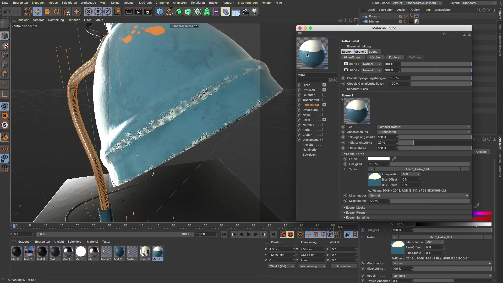This screenshot has height=283, width=503.
Task: Open the MoGraph menu
Action: click(x=145, y=3)
